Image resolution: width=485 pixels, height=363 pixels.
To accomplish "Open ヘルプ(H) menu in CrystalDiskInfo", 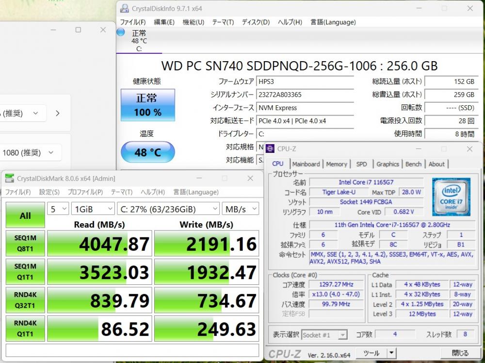I will point(290,22).
